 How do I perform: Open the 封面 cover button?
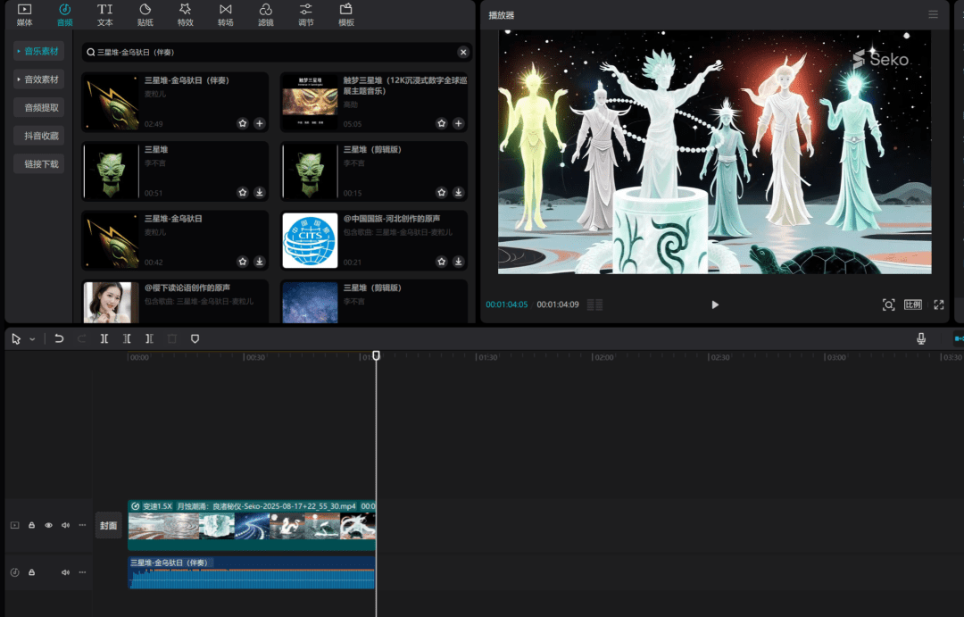[109, 525]
